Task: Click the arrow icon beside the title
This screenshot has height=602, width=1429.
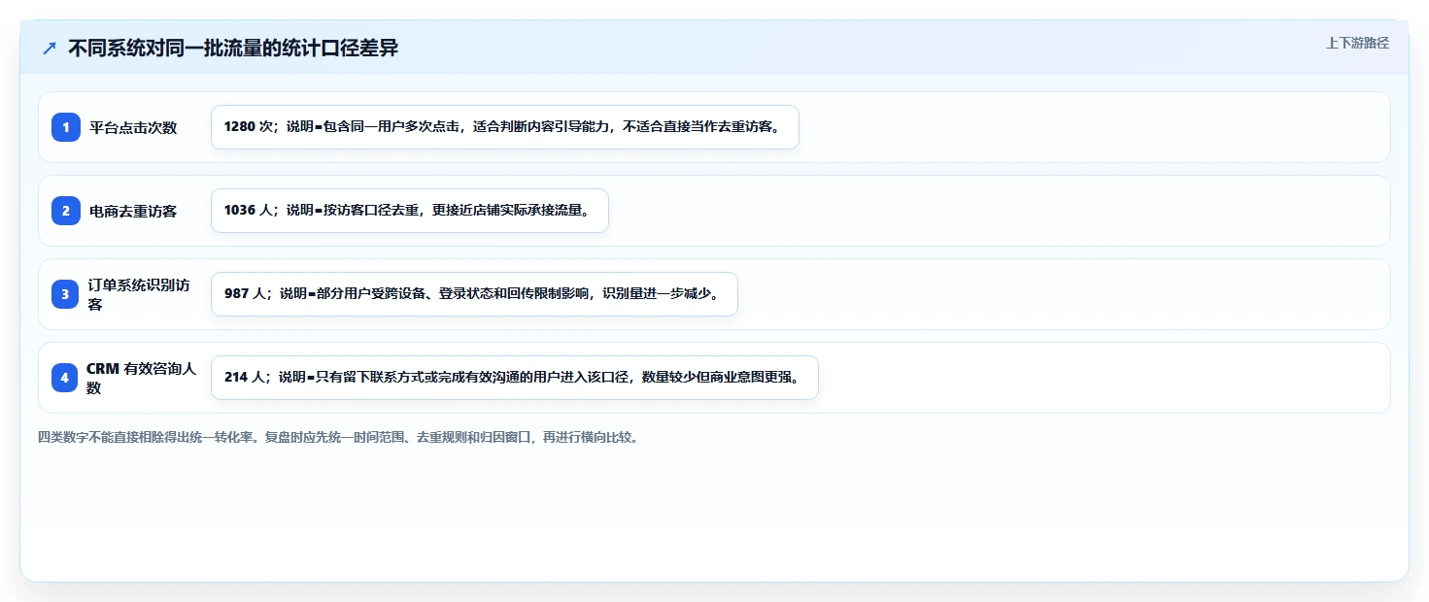Action: point(50,48)
